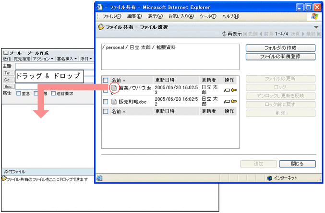The image size is (325, 213).
Task: Click the To: button in the mail window
Action: (x=8, y=73)
